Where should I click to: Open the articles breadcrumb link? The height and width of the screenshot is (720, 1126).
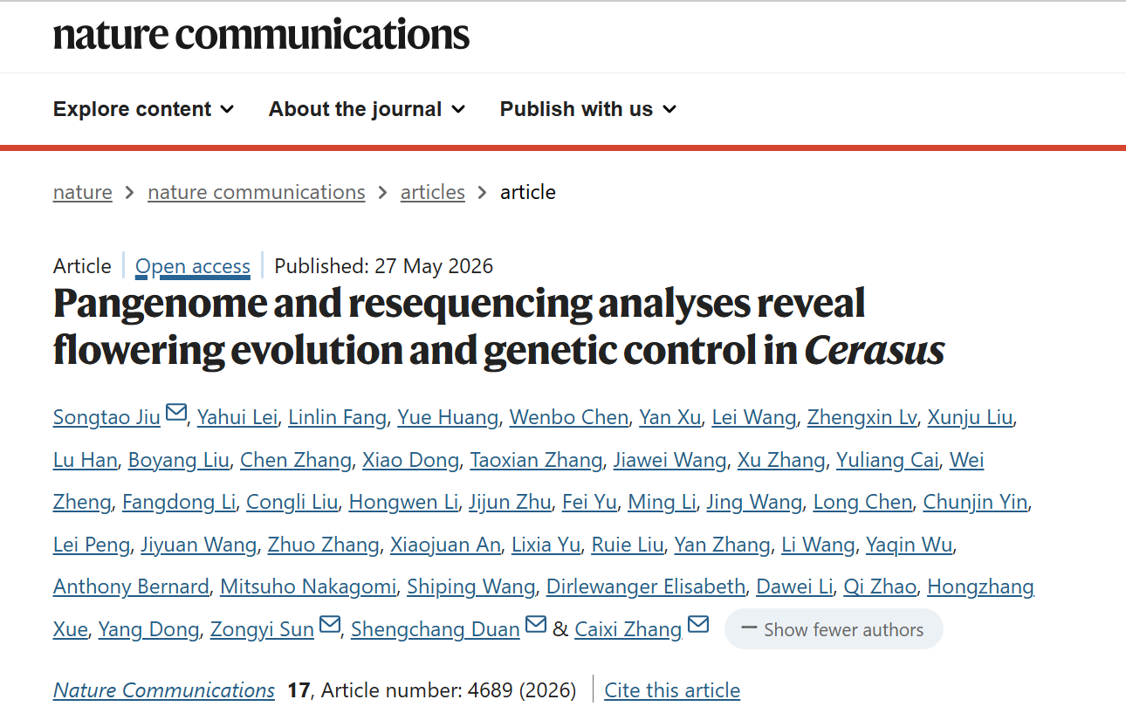pos(433,192)
